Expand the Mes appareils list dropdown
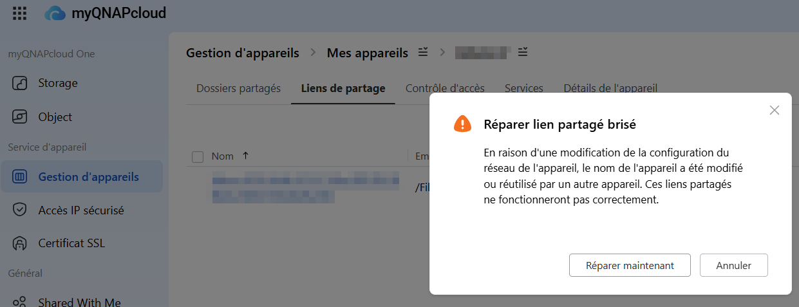 (423, 52)
